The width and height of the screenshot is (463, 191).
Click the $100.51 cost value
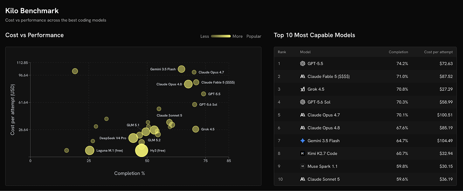pyautogui.click(x=445, y=115)
